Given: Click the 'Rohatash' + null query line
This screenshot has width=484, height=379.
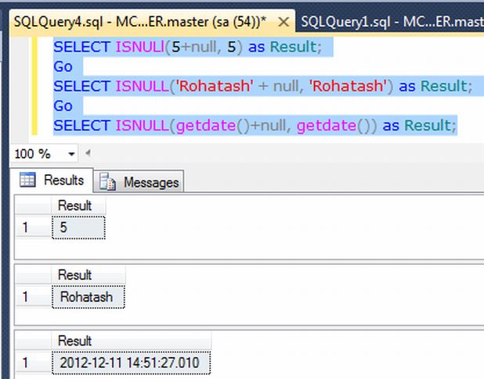Looking at the screenshot, I should click(262, 86).
